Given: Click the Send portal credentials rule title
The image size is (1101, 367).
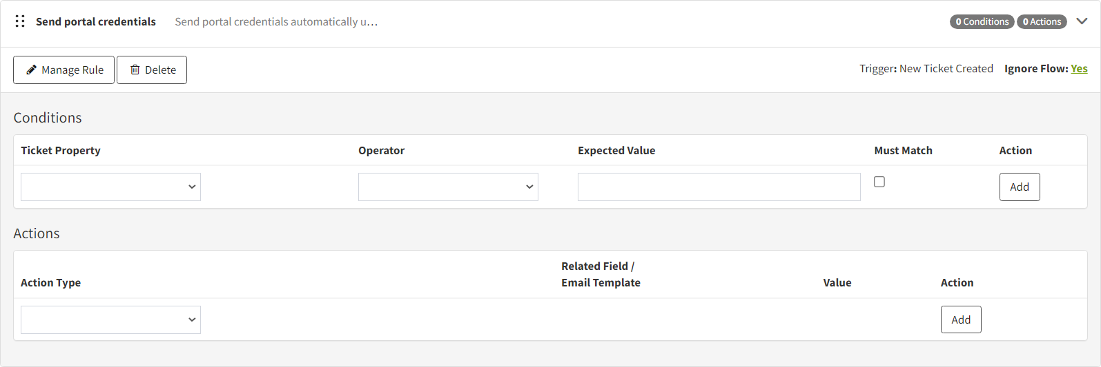Looking at the screenshot, I should [x=96, y=22].
